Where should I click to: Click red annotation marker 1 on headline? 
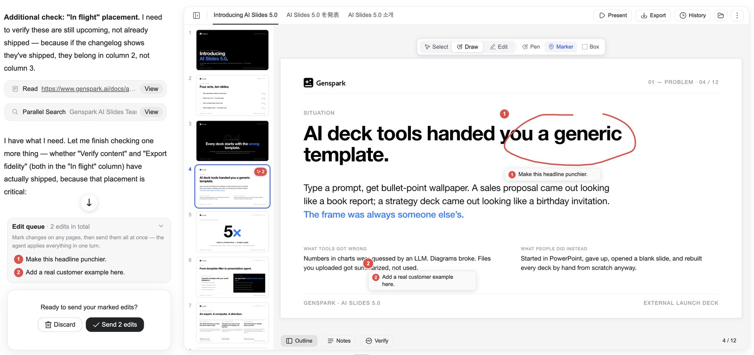point(504,114)
